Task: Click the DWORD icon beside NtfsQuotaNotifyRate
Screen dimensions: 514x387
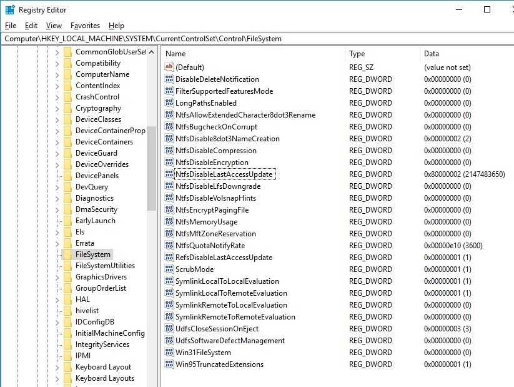Action: coord(169,246)
